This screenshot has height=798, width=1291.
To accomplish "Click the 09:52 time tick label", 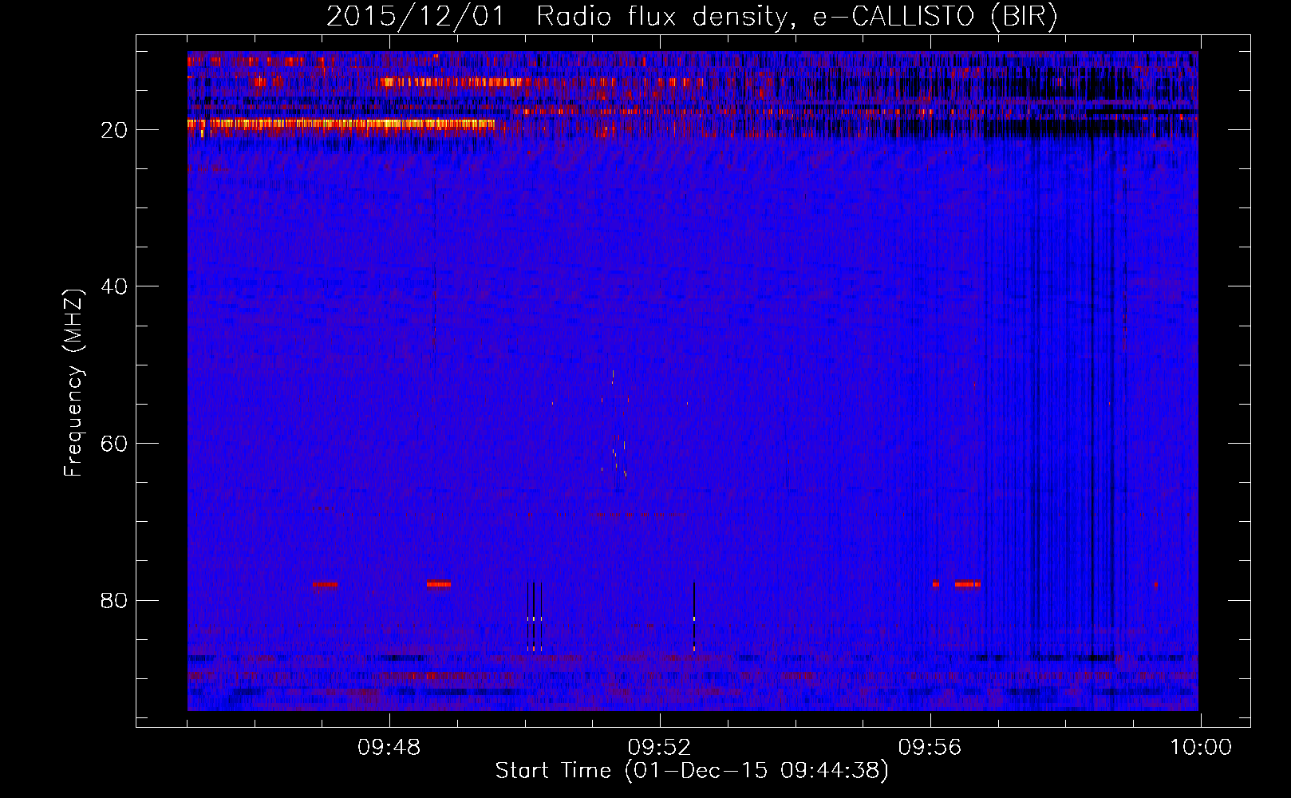I will tap(659, 748).
